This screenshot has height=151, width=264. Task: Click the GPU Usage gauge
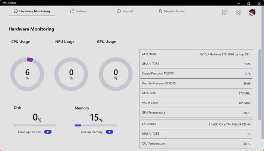[x=116, y=74]
